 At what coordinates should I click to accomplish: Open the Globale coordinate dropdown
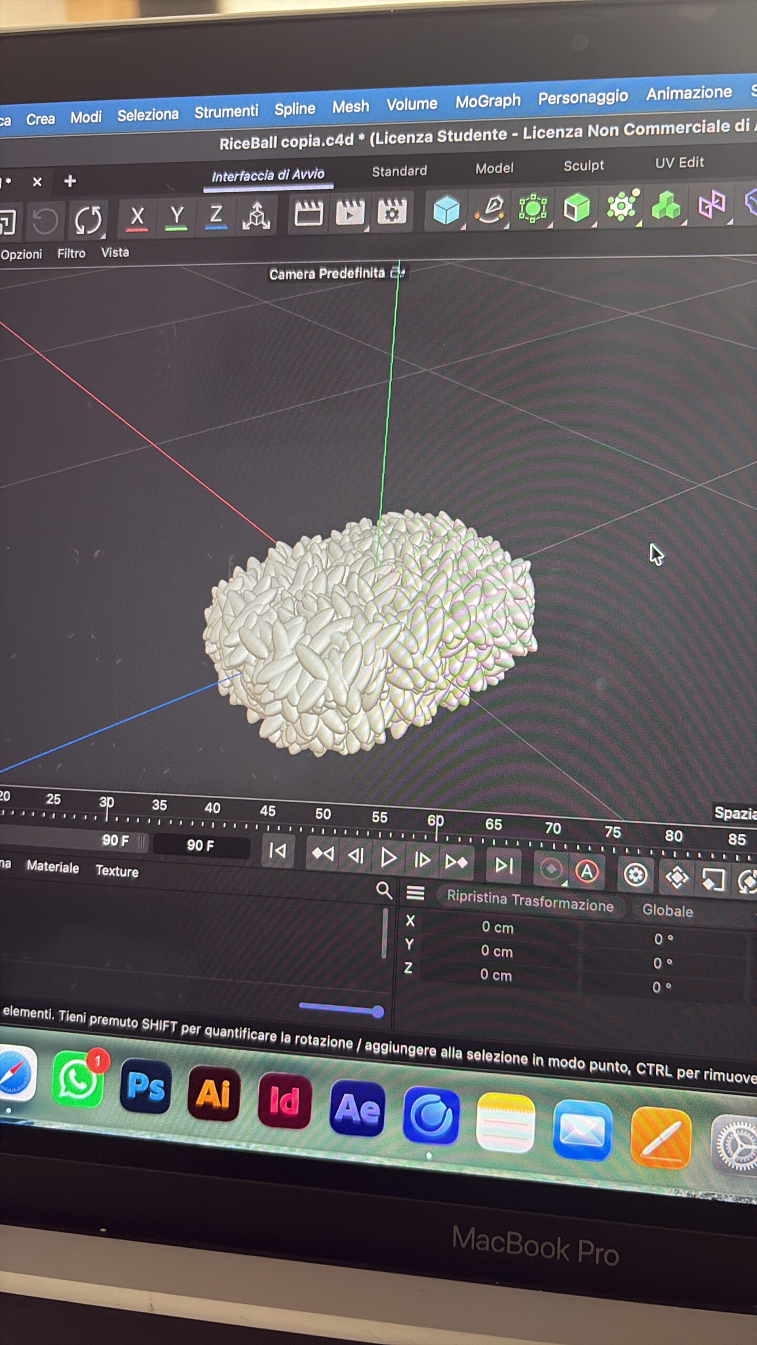(668, 911)
